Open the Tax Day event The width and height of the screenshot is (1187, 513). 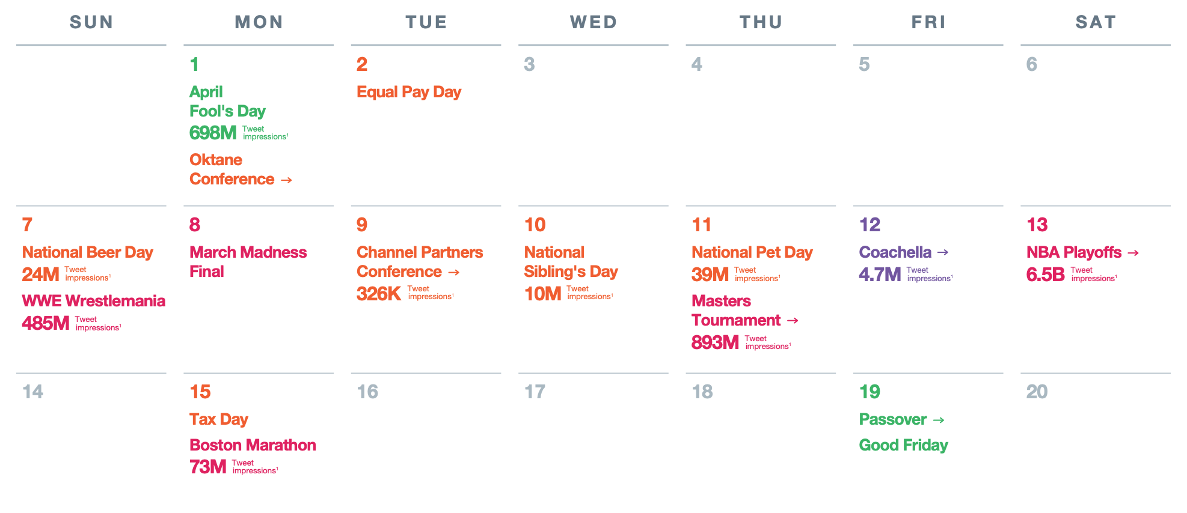(x=218, y=419)
